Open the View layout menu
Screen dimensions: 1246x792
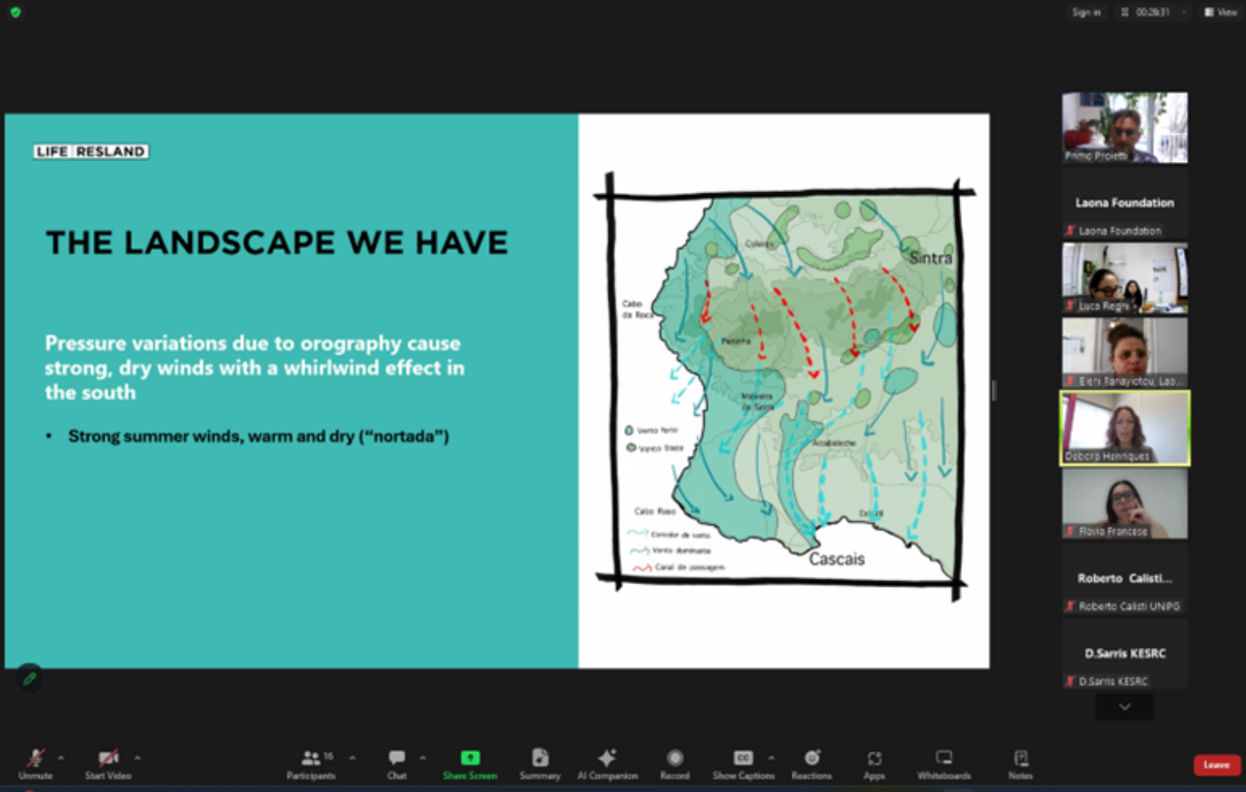pos(1221,12)
